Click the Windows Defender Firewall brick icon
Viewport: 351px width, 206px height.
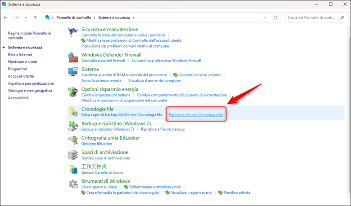(73, 57)
